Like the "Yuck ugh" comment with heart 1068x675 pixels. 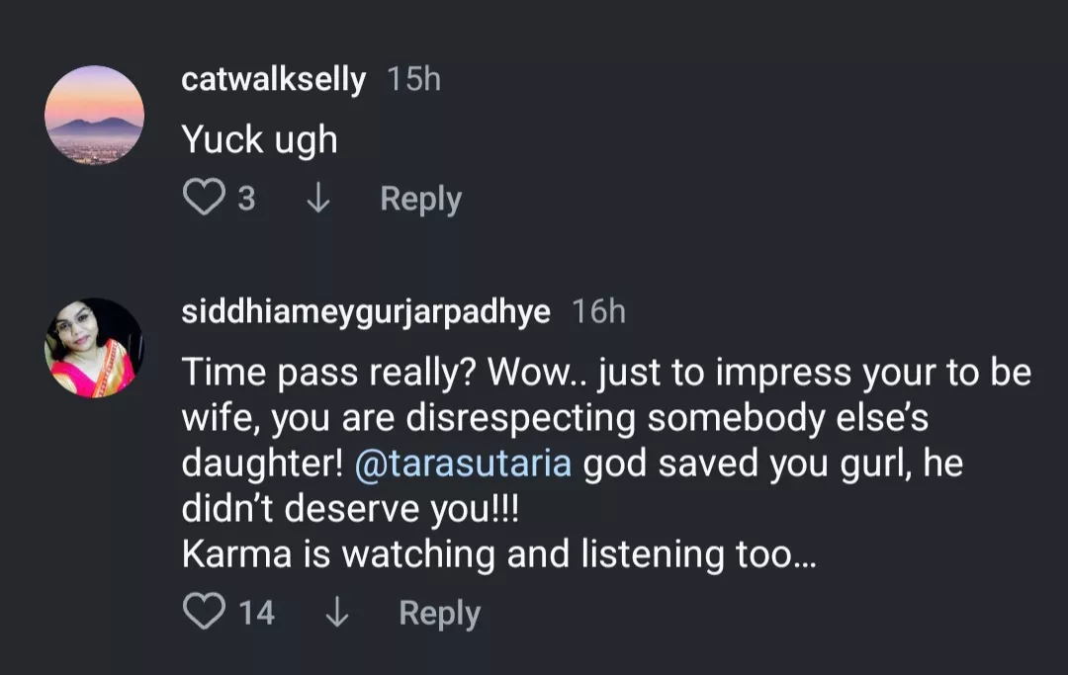coord(204,199)
